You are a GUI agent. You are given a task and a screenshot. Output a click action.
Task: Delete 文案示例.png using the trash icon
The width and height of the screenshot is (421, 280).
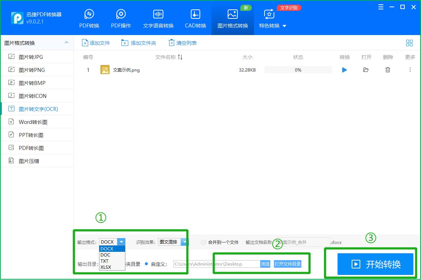tap(387, 70)
